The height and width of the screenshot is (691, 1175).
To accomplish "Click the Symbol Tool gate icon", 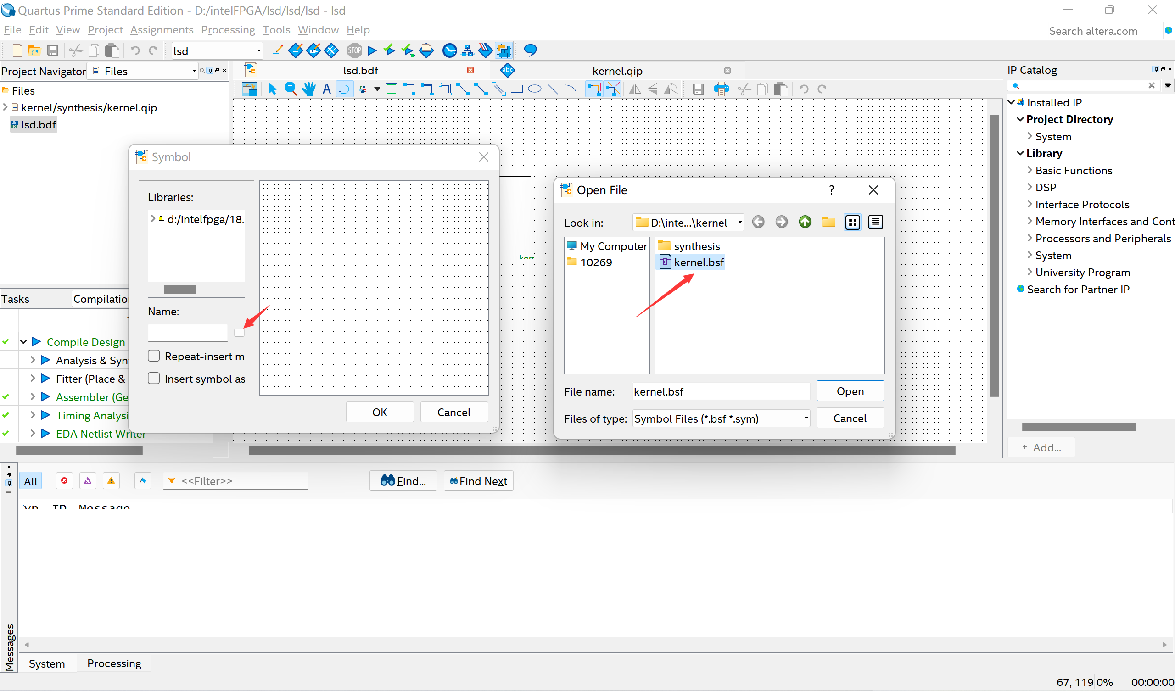I will (x=345, y=89).
